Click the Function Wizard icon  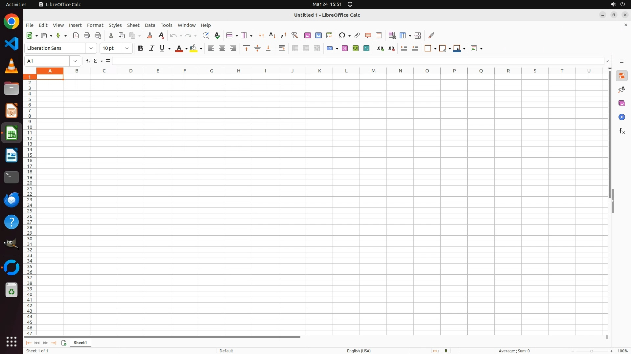click(88, 61)
